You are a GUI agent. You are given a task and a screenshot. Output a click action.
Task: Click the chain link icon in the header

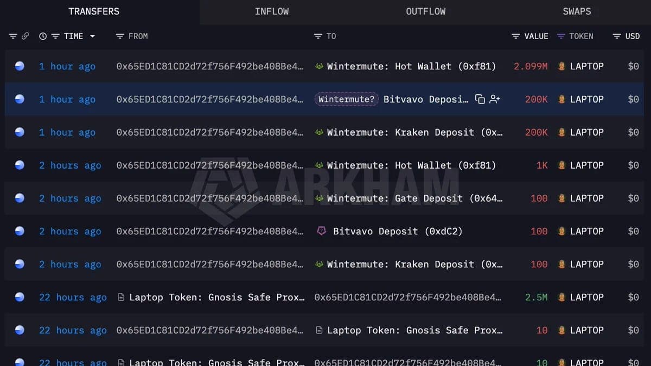coord(25,36)
